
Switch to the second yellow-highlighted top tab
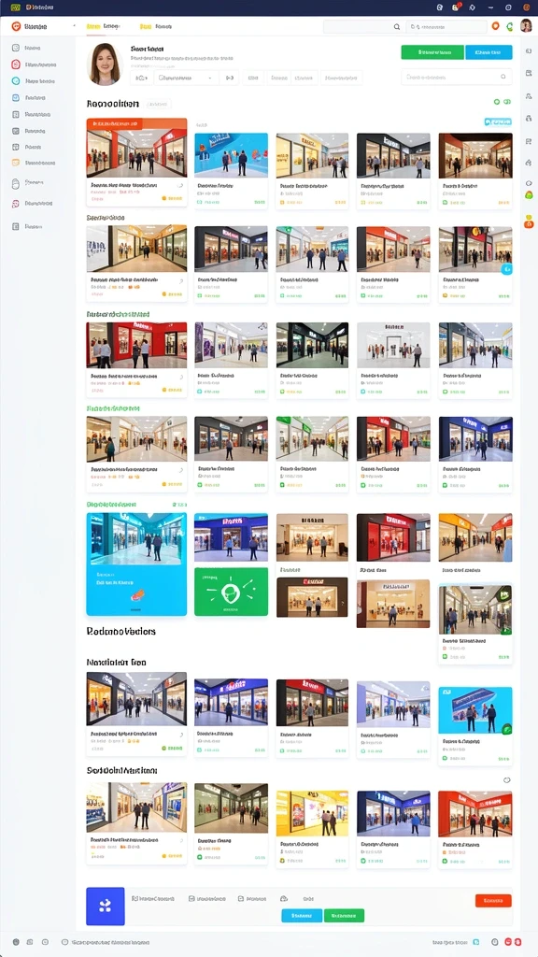tap(145, 26)
